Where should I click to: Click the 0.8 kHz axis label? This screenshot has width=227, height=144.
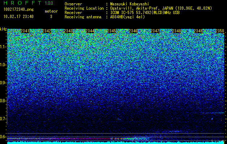click(3, 101)
